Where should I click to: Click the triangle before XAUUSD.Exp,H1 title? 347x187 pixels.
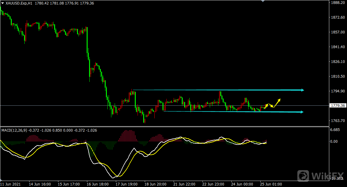pyautogui.click(x=3, y=3)
